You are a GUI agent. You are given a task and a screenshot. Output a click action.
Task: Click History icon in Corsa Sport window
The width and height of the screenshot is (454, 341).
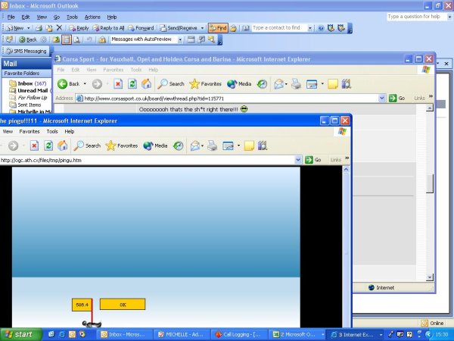(x=262, y=84)
